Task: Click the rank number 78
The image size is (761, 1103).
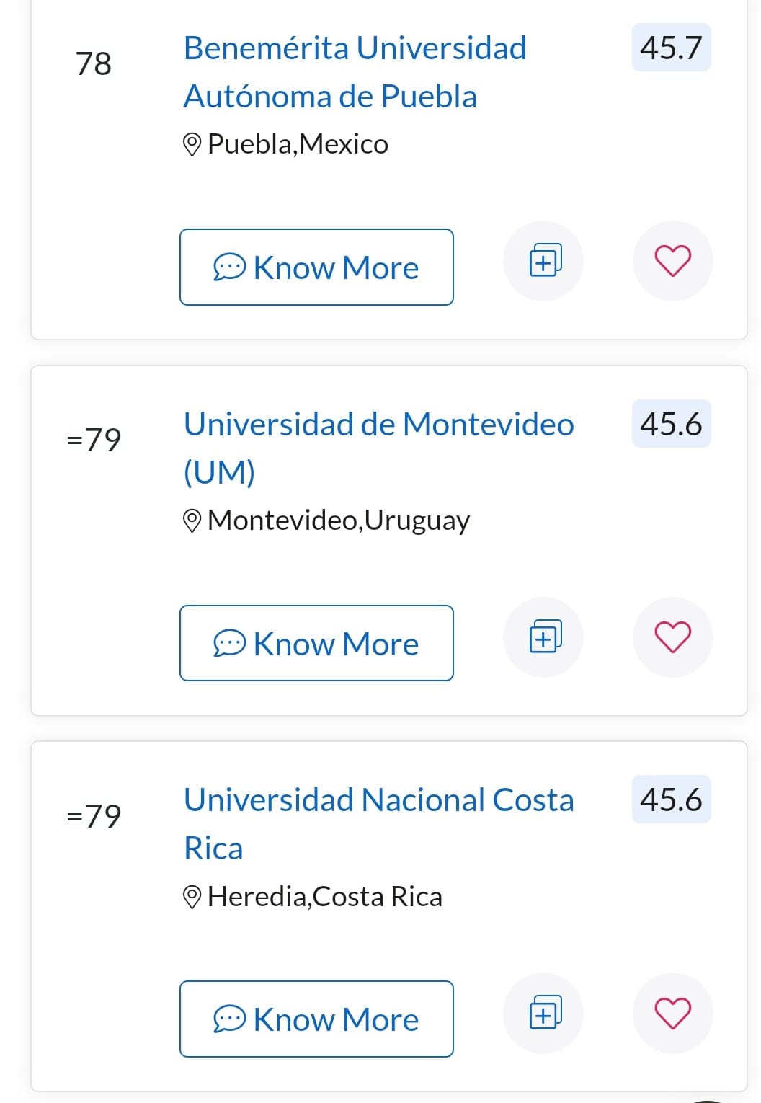Action: click(94, 63)
